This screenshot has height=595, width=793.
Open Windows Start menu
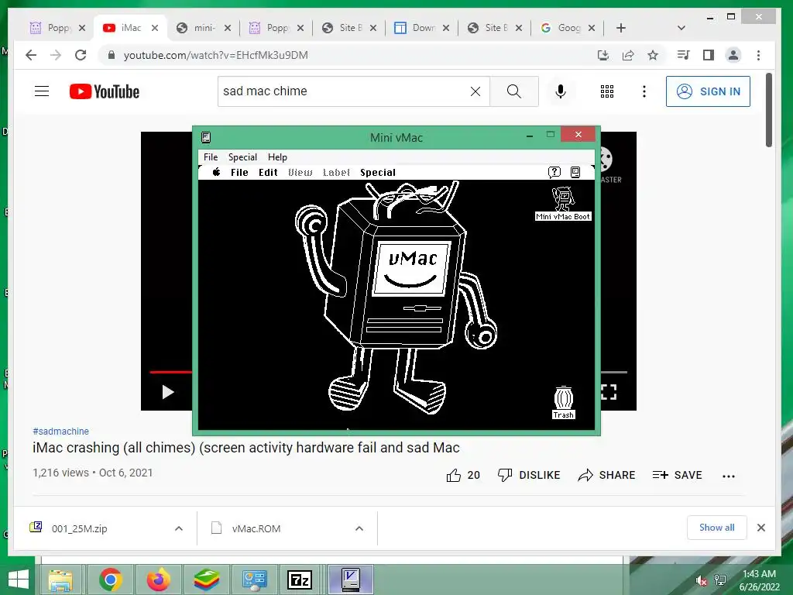pyautogui.click(x=19, y=580)
